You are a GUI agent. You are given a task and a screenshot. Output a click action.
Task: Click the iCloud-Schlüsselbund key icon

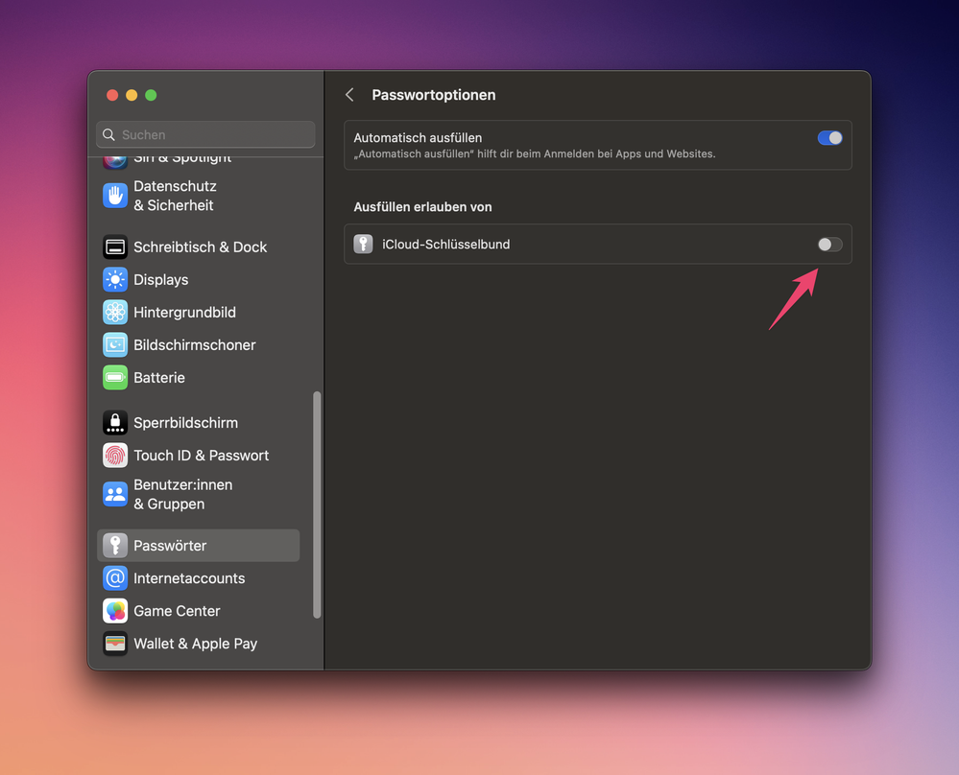(363, 245)
